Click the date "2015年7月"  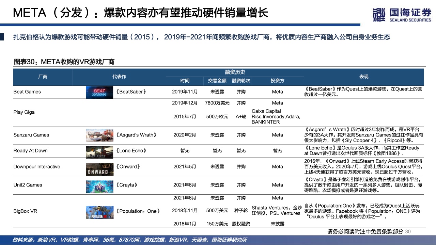pyautogui.click(x=185, y=117)
